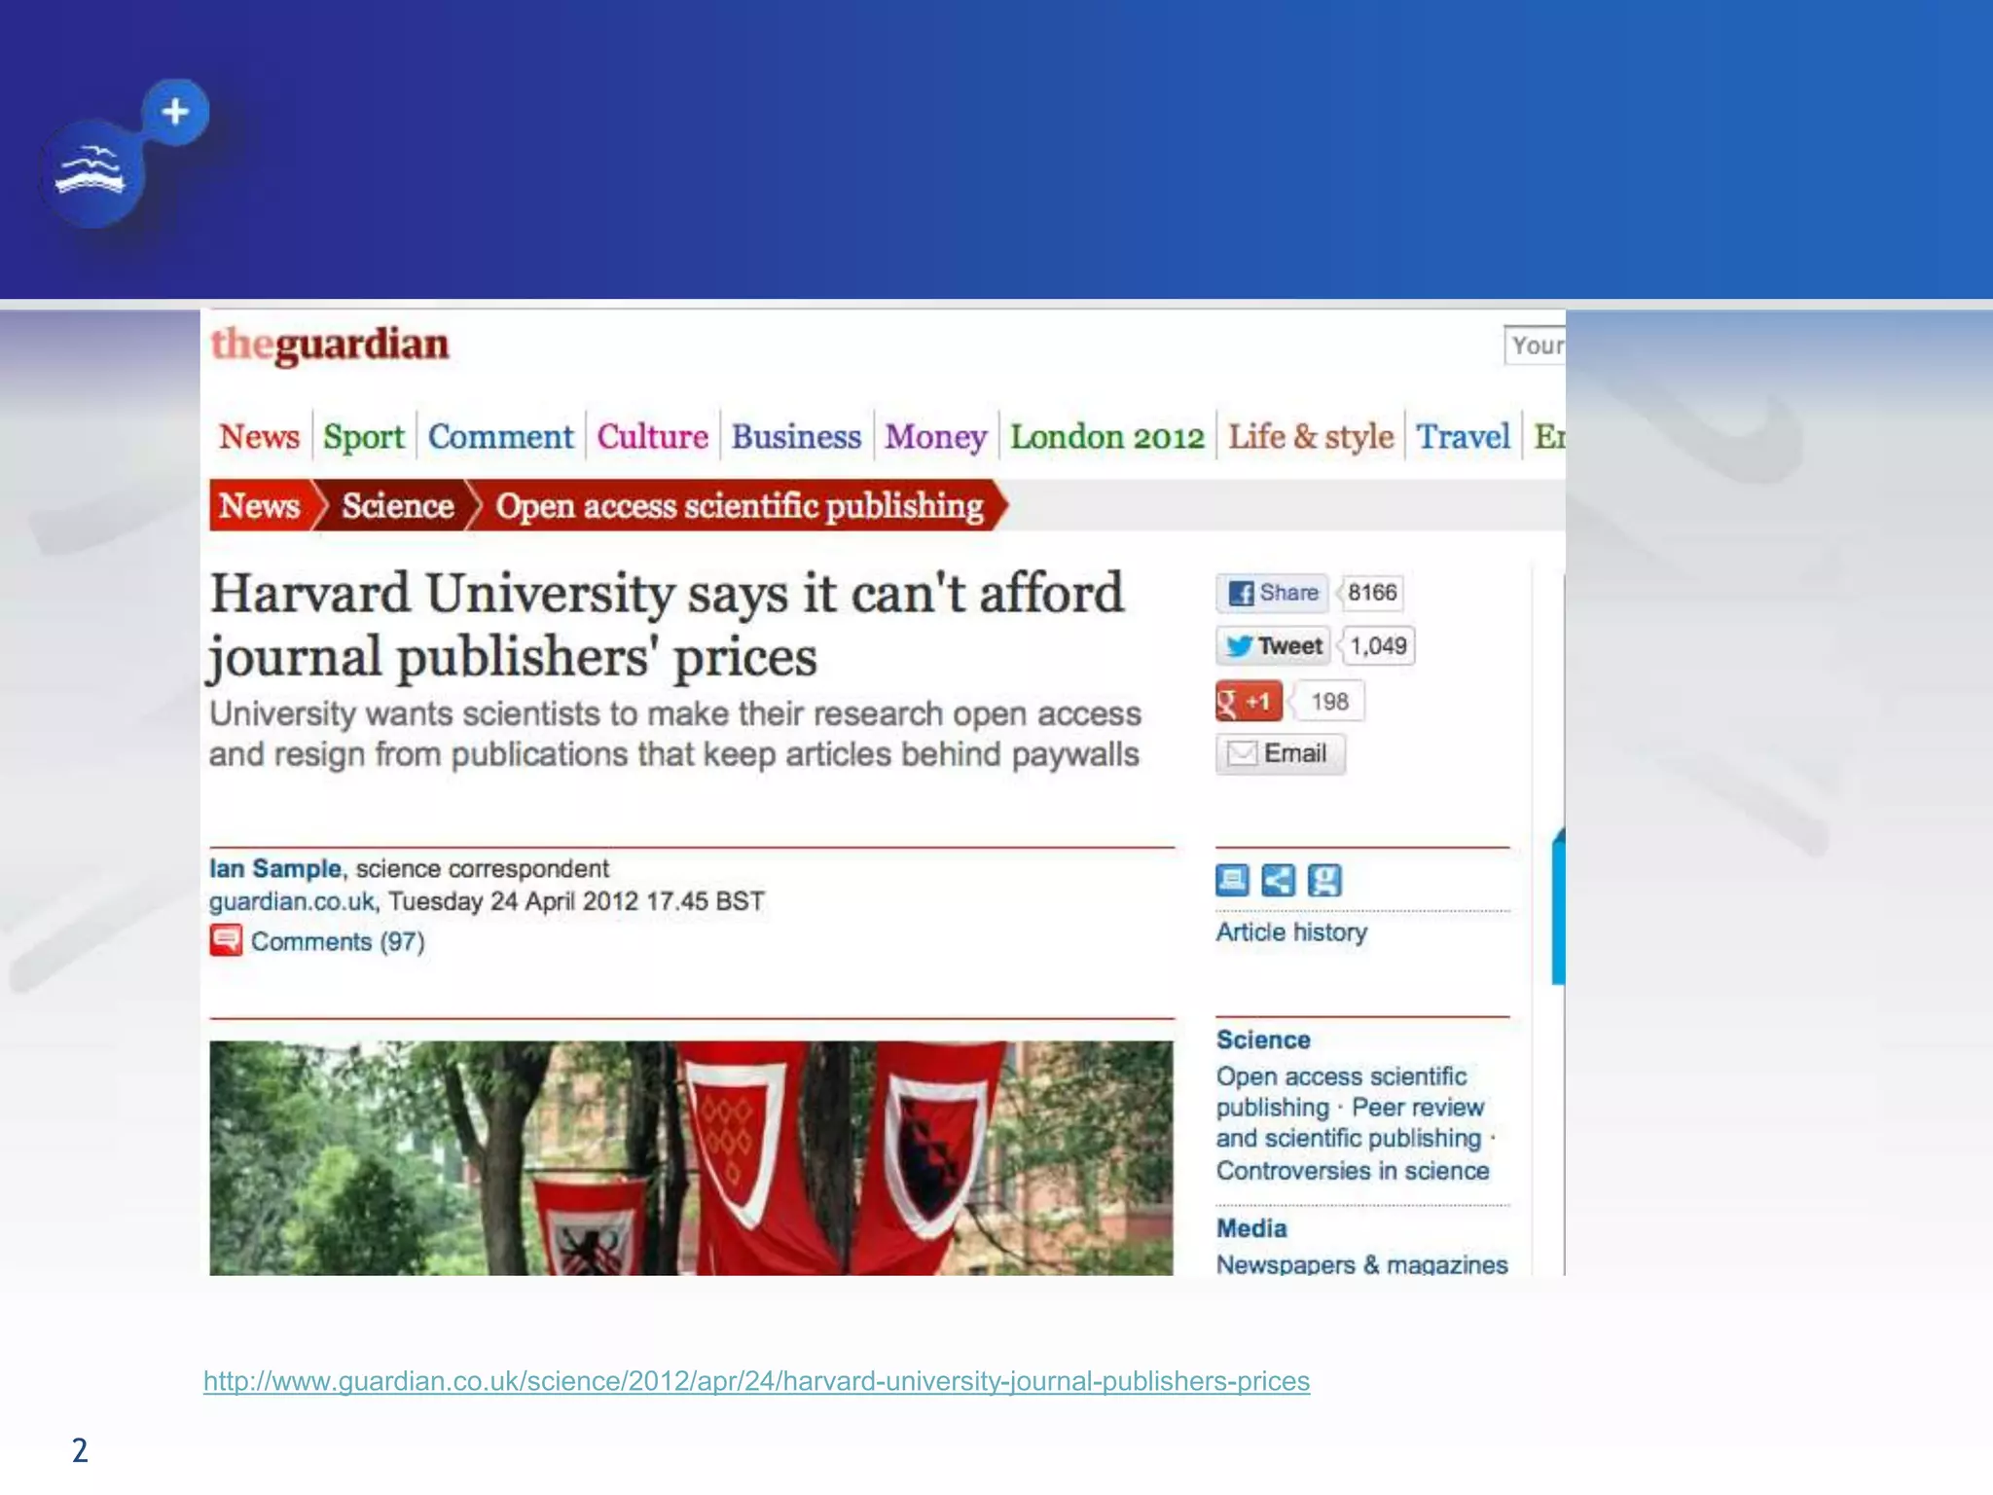
Task: Click the print article icon
Action: click(x=1232, y=880)
